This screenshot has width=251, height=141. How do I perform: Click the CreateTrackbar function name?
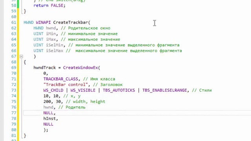(x=71, y=23)
